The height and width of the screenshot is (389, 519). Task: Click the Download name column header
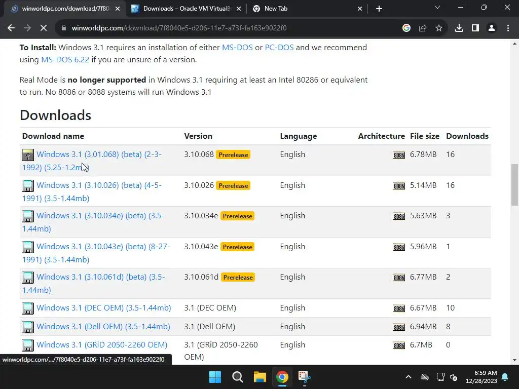pos(53,136)
